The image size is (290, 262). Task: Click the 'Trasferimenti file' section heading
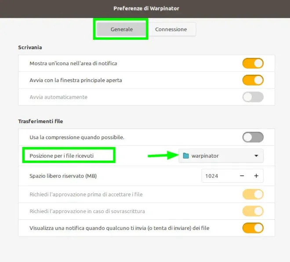(x=41, y=121)
